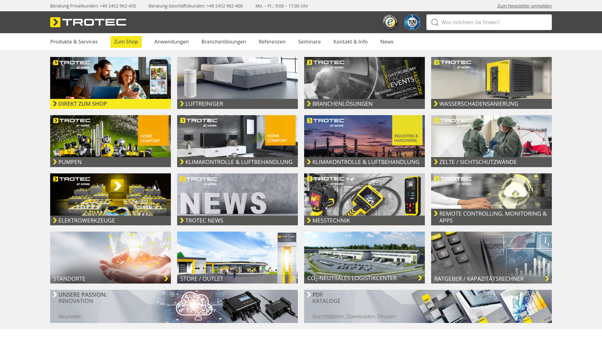Click Zum Newsletter anmelden link
Viewport: 602px width, 338px height.
click(524, 6)
